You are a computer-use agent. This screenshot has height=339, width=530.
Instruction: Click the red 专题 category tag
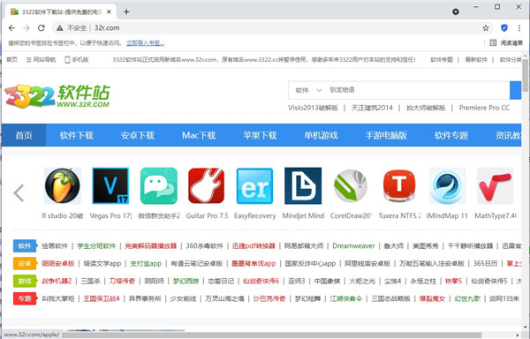pos(25,298)
